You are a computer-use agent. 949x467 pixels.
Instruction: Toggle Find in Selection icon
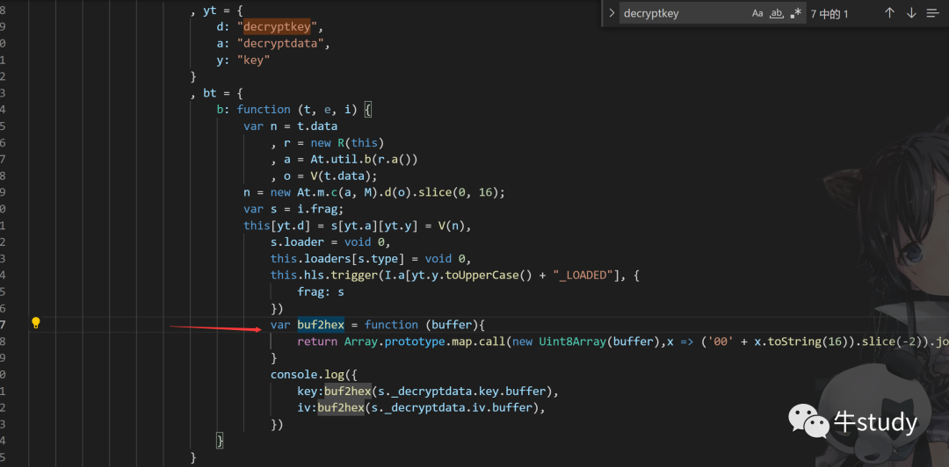pos(932,13)
